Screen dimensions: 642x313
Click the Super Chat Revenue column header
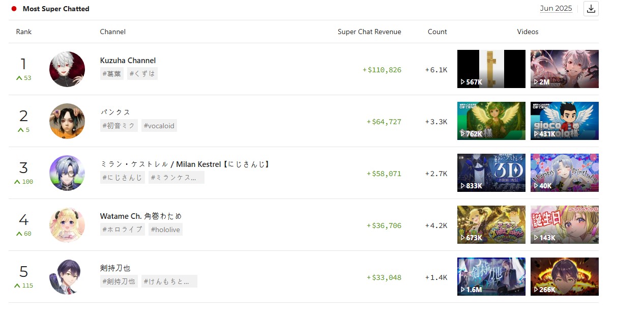pyautogui.click(x=369, y=32)
